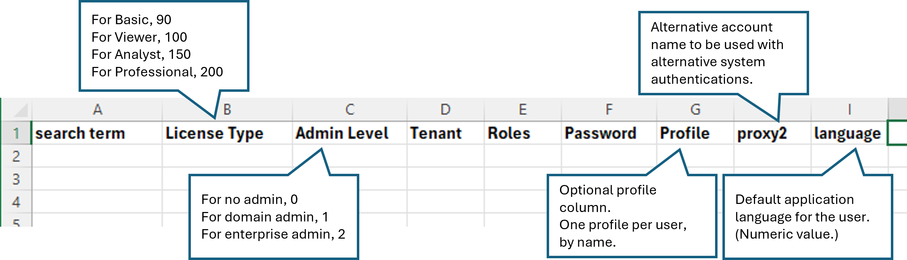Click the row 2 header
907x260 pixels.
pyautogui.click(x=16, y=156)
